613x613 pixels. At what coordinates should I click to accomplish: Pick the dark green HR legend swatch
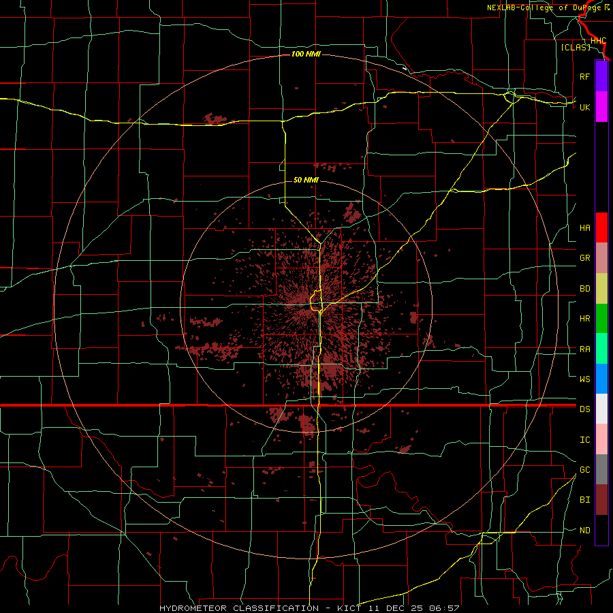tap(601, 319)
